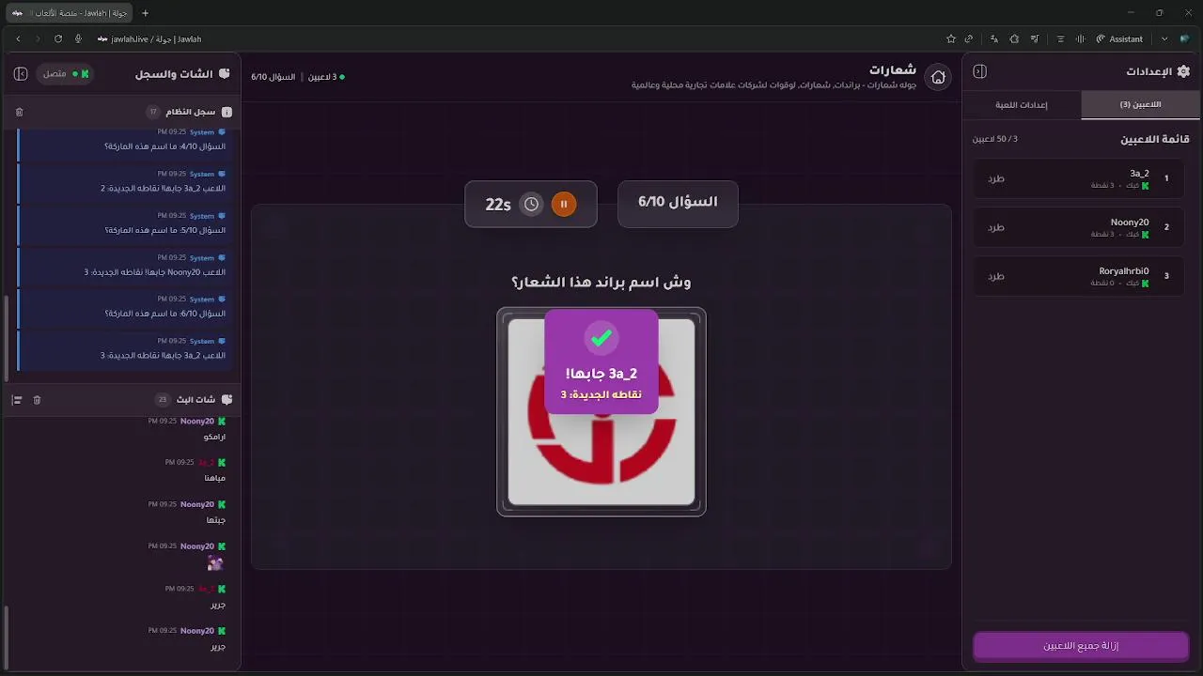Click the clock icon beside 22s

click(532, 204)
